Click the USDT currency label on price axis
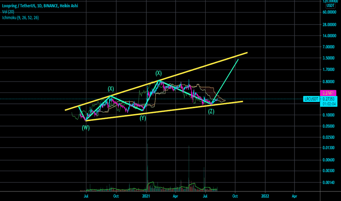The height and width of the screenshot is (201, 341). (330, 5)
